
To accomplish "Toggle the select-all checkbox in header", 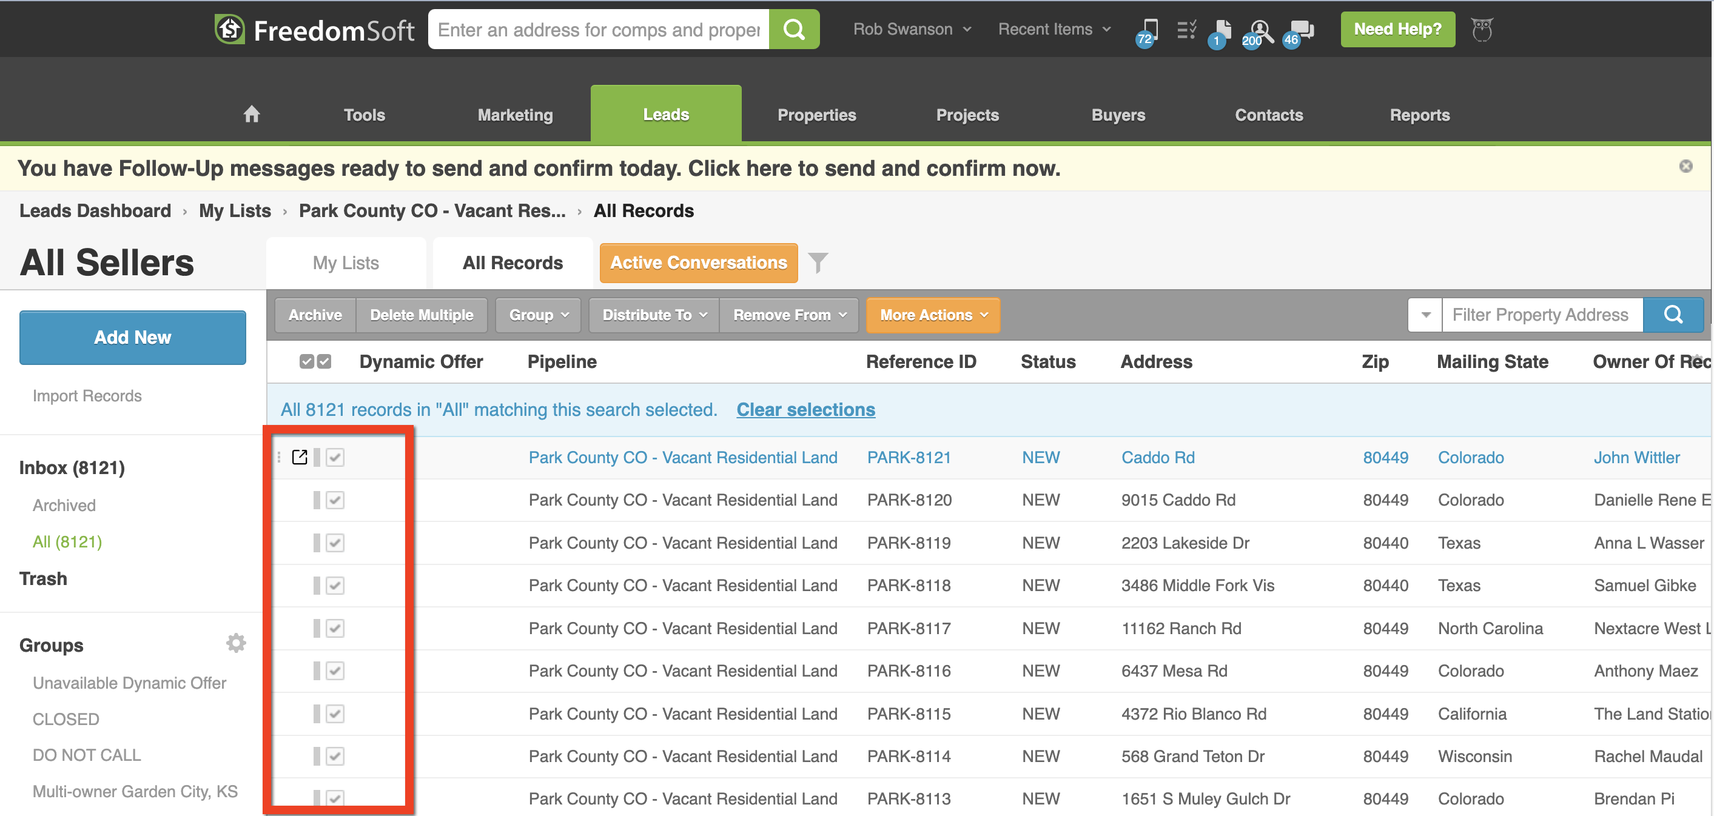I will [307, 361].
